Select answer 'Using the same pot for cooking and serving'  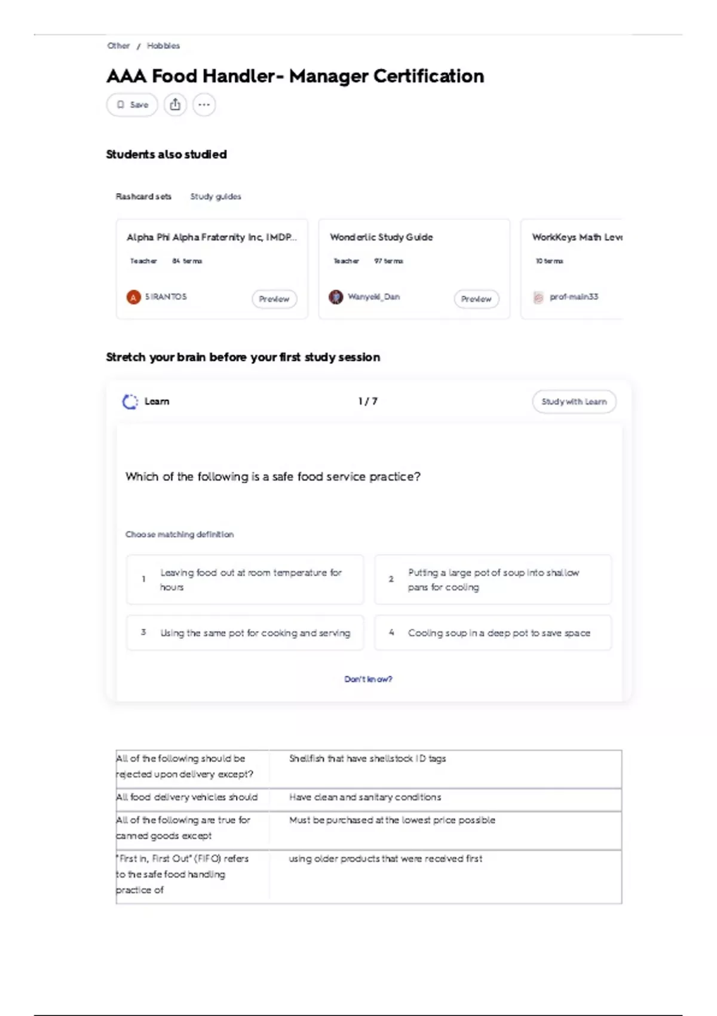[245, 632]
